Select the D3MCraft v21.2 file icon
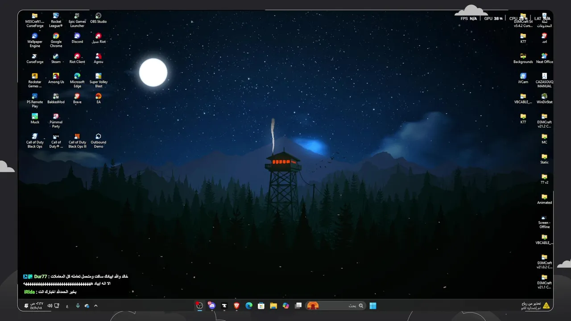The height and width of the screenshot is (321, 571). click(x=544, y=120)
